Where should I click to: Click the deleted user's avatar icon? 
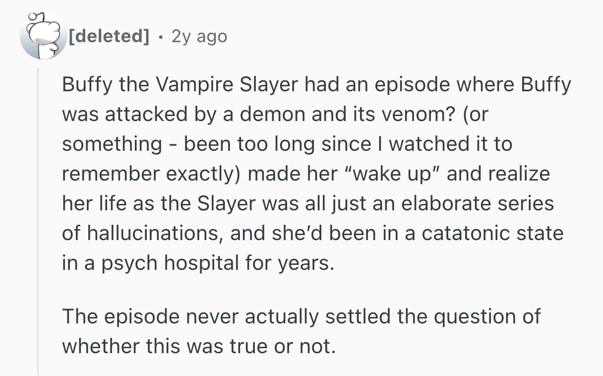43,36
